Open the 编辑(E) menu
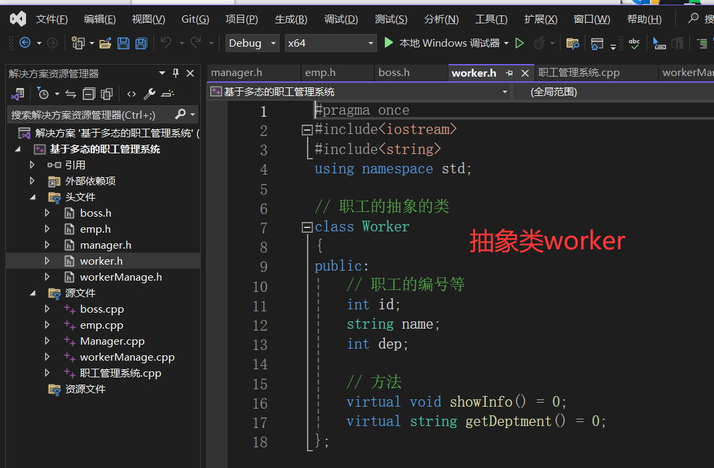 (99, 19)
